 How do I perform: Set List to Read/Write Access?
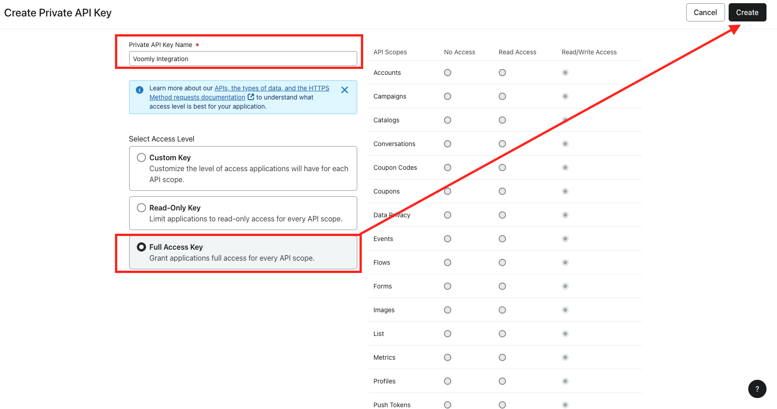click(565, 334)
